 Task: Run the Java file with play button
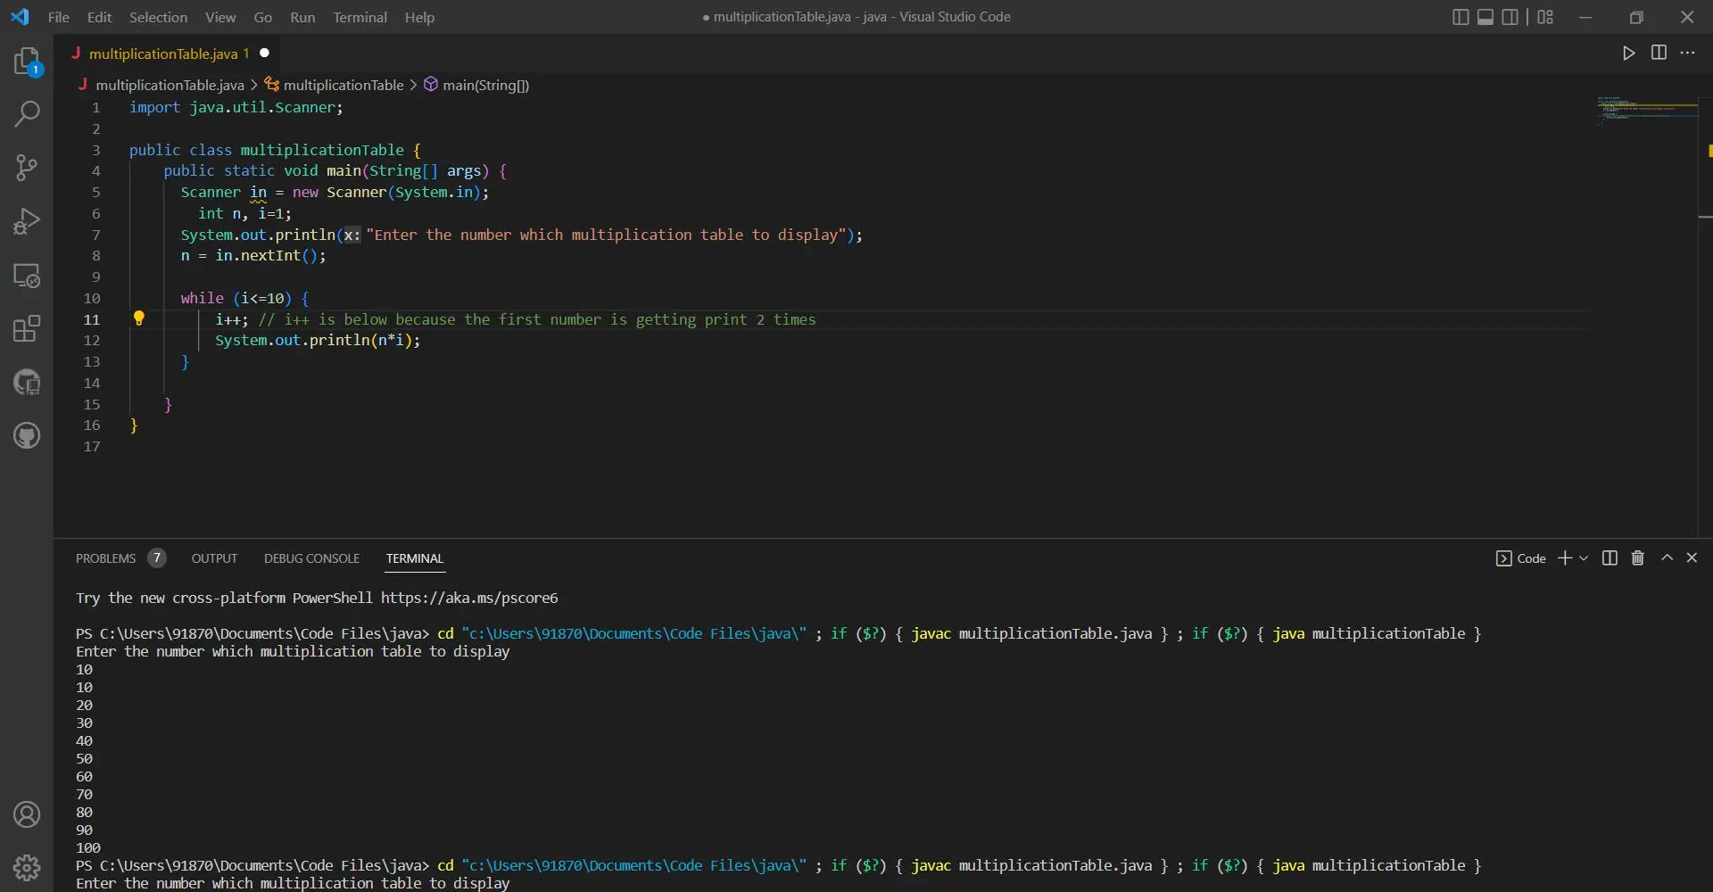1628,54
